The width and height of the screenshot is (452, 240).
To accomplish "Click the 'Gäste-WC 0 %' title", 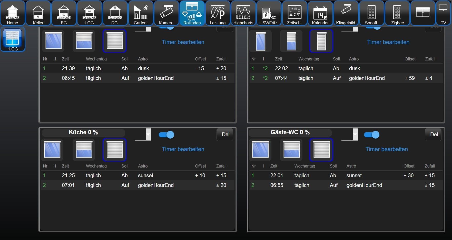I will (290, 132).
